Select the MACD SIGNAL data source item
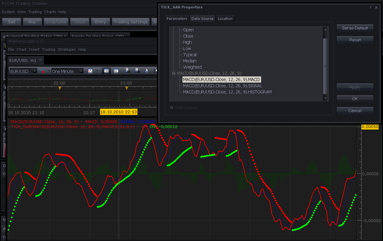 click(x=223, y=86)
